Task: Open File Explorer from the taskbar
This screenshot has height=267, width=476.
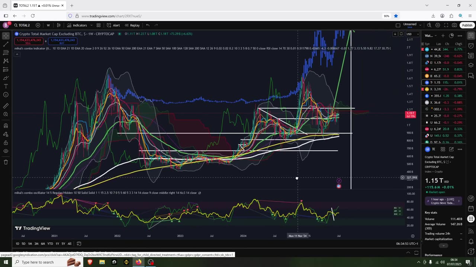Action: click(x=102, y=262)
